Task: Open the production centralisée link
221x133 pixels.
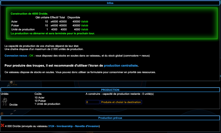Action: (121, 66)
